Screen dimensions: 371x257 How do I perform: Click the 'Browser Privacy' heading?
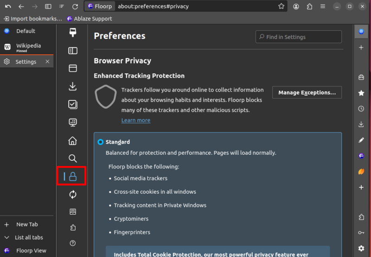coord(122,61)
